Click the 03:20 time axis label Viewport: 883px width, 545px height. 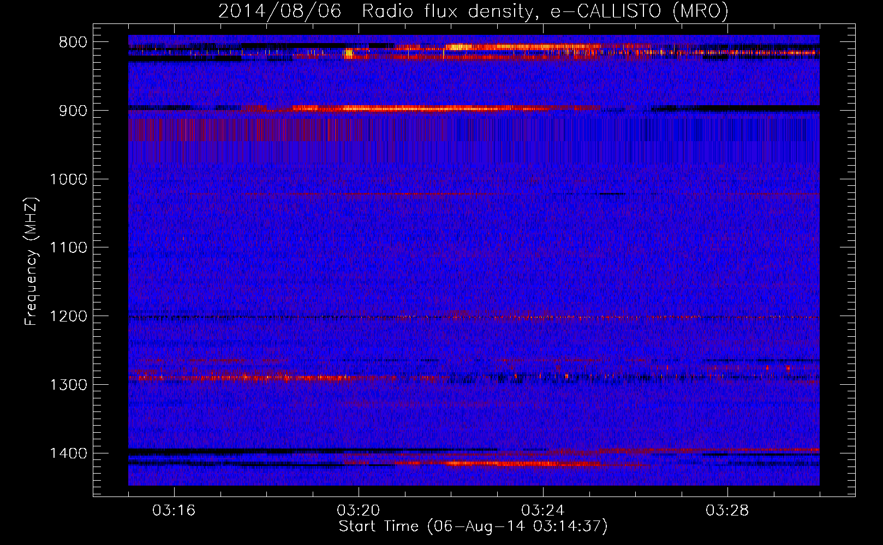tap(359, 511)
